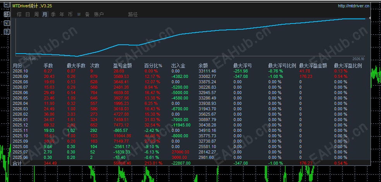Click the MTDriver统计 V3.25 title
The height and width of the screenshot is (182, 381).
click(x=32, y=6)
